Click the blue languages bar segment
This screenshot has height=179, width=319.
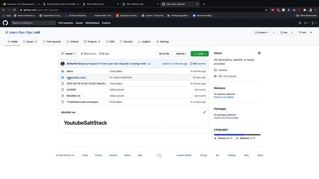pyautogui.click(x=230, y=135)
